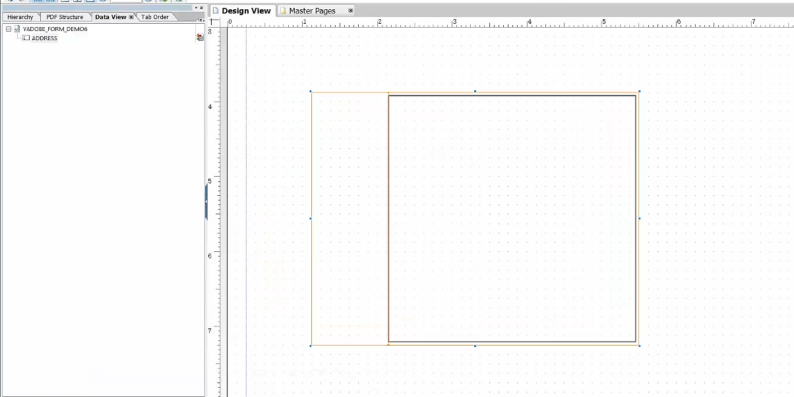794x397 pixels.
Task: Close the Master Pages tab
Action: (351, 11)
